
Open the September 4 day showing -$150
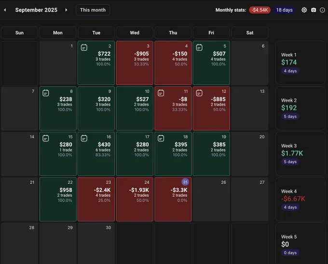pos(173,63)
